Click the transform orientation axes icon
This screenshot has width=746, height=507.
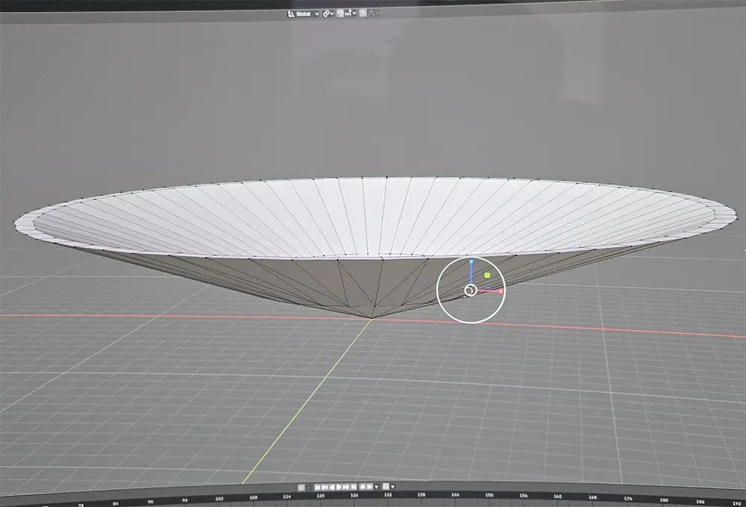coord(291,14)
